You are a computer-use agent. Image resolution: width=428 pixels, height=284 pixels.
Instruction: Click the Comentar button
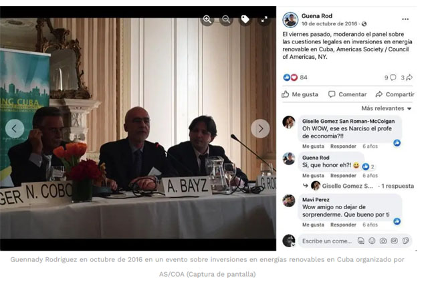[347, 94]
